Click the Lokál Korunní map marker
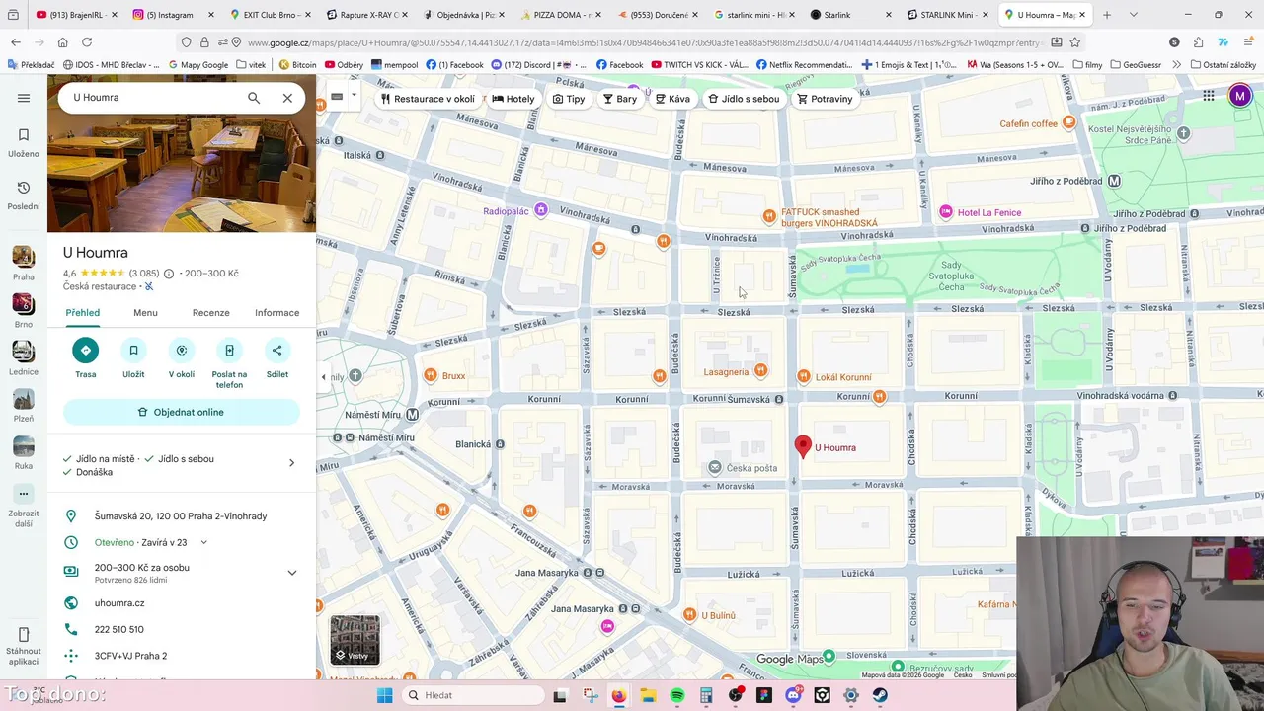Viewport: 1264px width, 711px height. (x=804, y=376)
